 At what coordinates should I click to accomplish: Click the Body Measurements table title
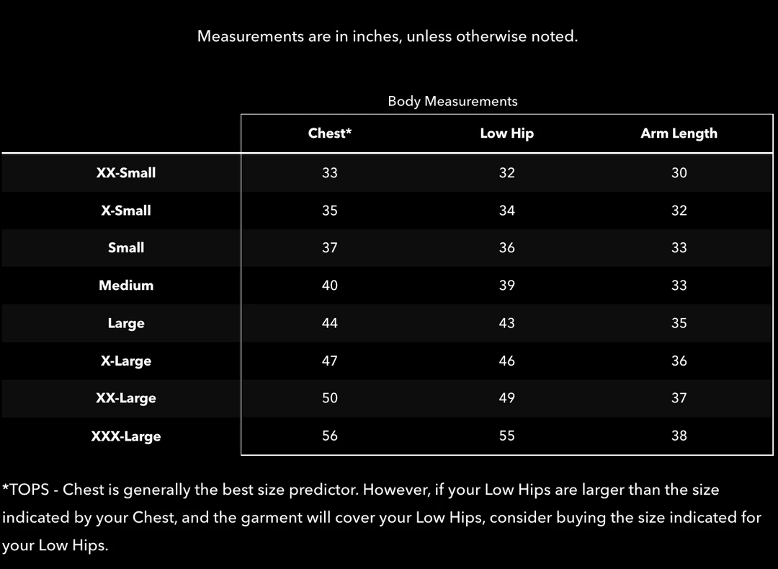(x=452, y=102)
